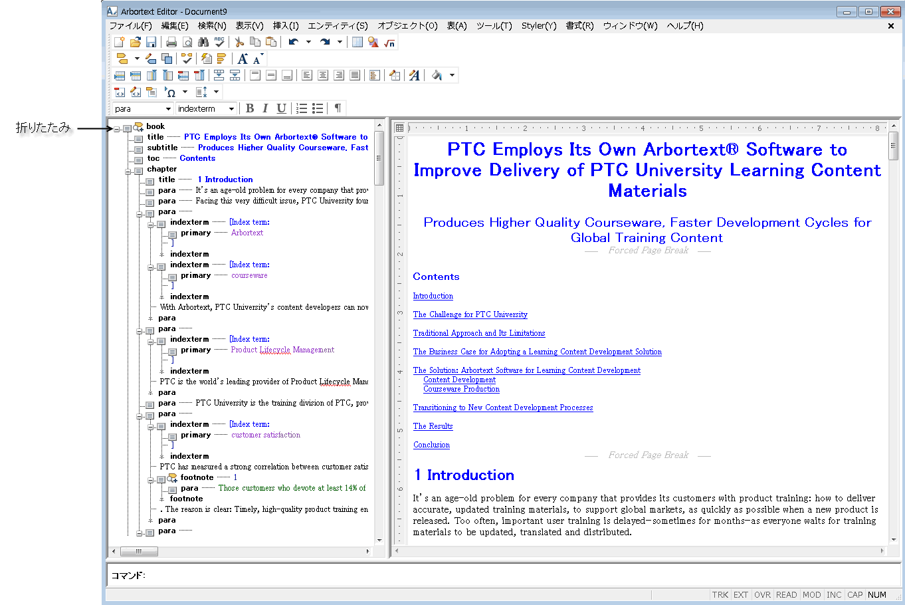Click the ruler corner grid icon
This screenshot has width=905, height=605.
399,128
